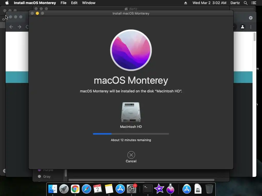
Task: Open the Trash in the Dock
Action: pos(209,189)
